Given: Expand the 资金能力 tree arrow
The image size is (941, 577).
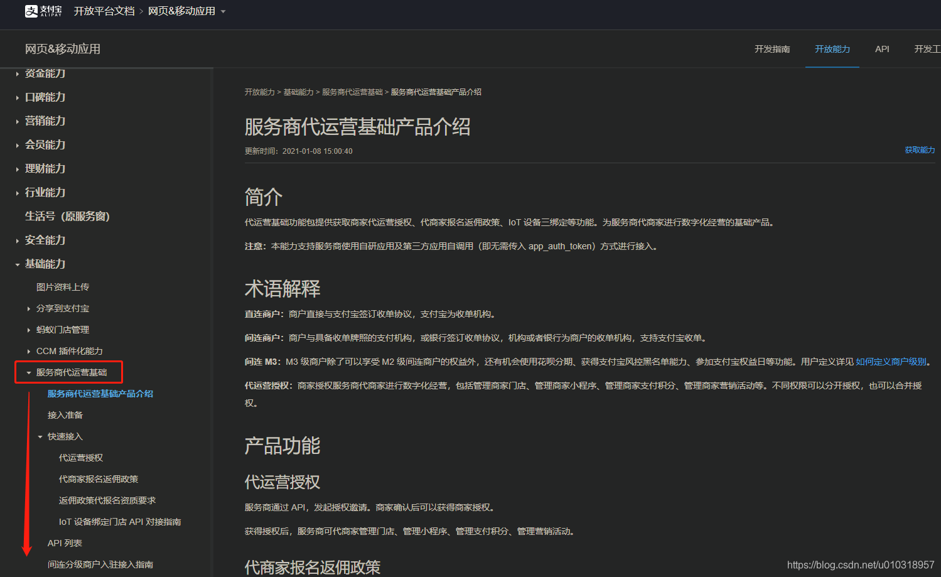Looking at the screenshot, I should [x=17, y=74].
